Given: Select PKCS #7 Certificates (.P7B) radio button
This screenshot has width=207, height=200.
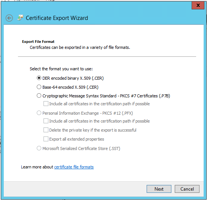Looking at the screenshot, I should 39,95.
